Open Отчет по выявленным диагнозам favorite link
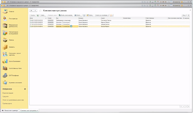This screenshot has width=193, height=113. point(13,100)
